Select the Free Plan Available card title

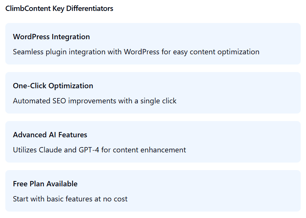pos(45,184)
